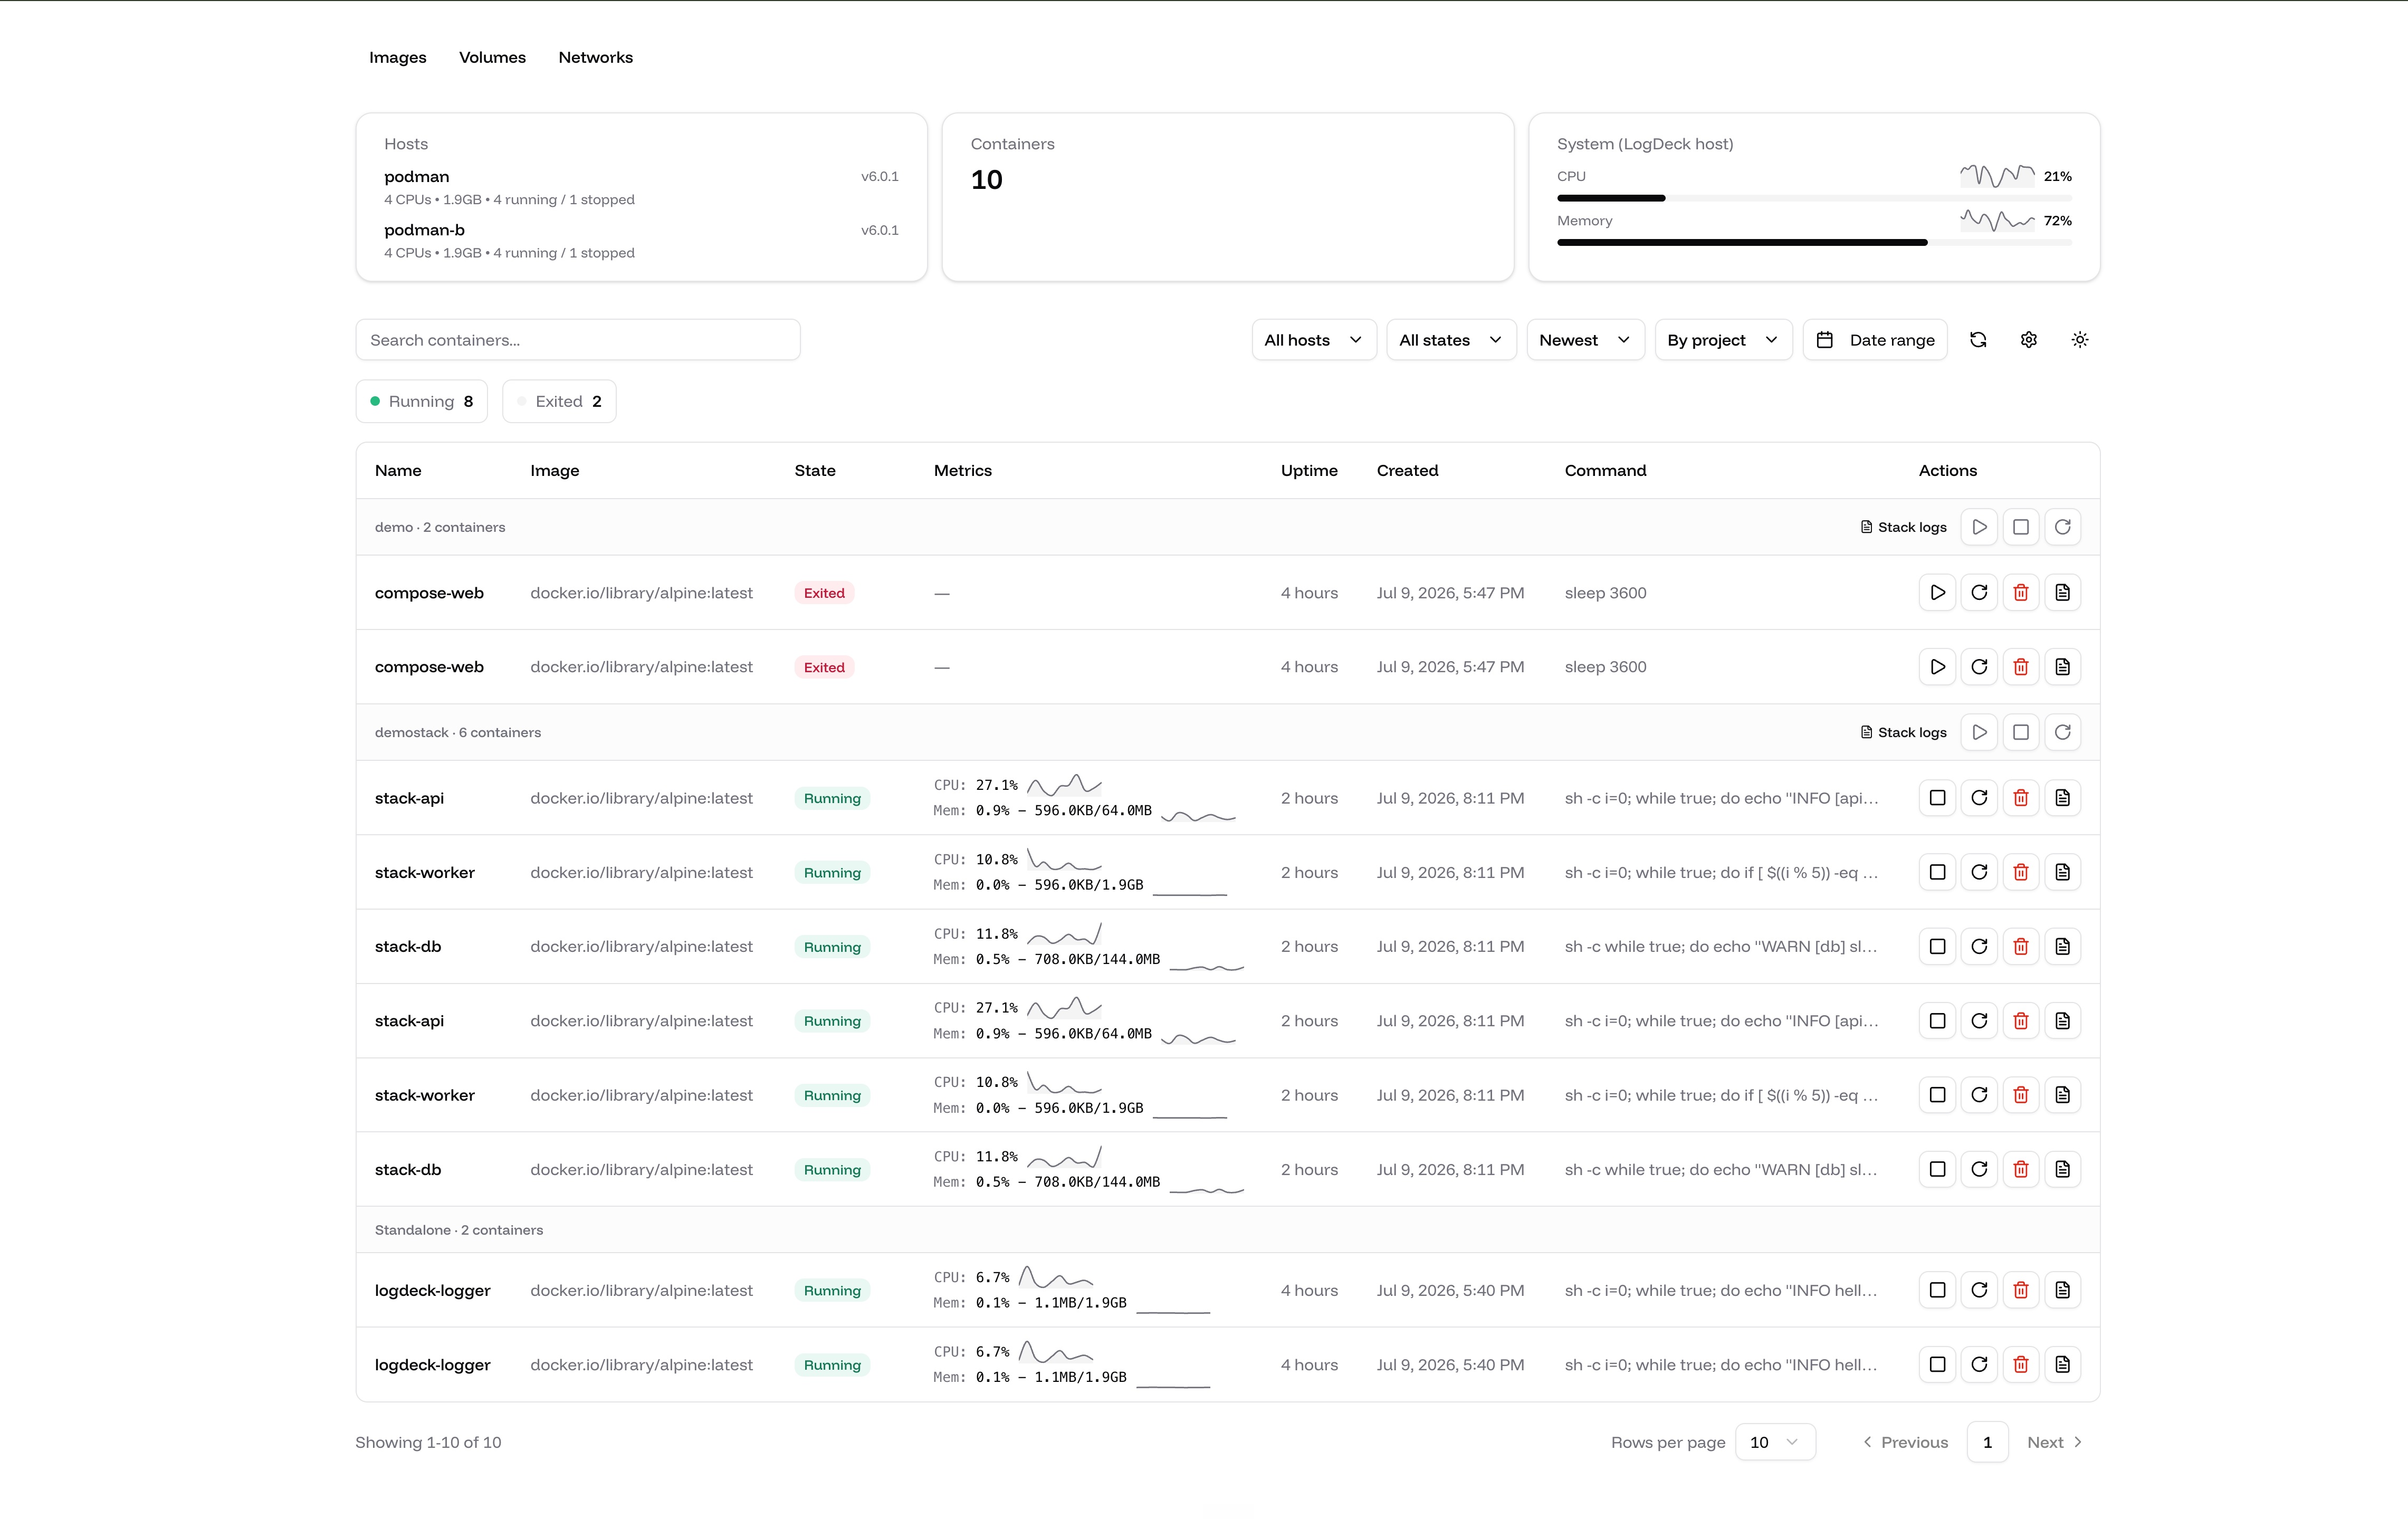Restart the first stack-api container
The width and height of the screenshot is (2408, 1527).
pyautogui.click(x=1979, y=798)
